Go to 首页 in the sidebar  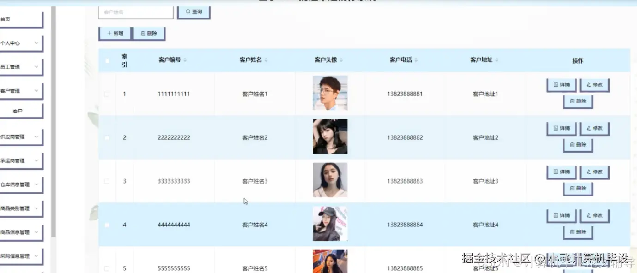tap(20, 19)
